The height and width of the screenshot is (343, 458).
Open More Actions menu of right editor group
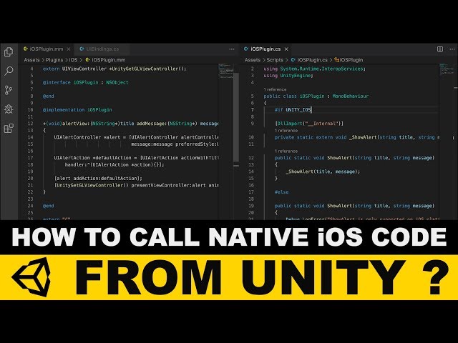[x=452, y=49]
